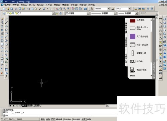Open the lineweight control dropdown
This screenshot has width=167, height=121.
136,13
